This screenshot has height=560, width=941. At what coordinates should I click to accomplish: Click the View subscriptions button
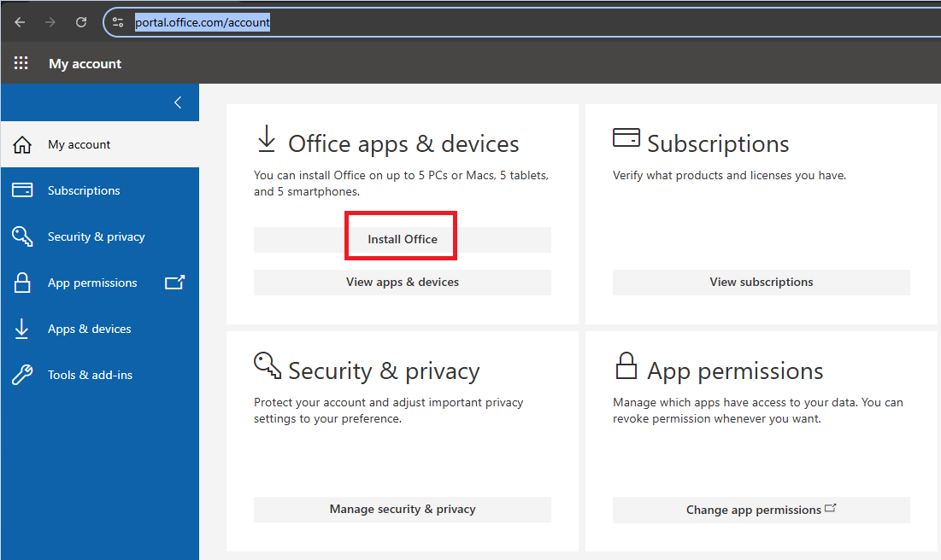click(761, 282)
